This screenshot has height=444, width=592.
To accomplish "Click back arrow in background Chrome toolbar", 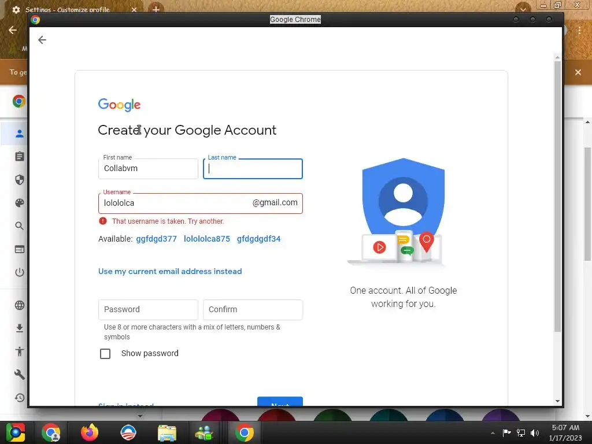I will [x=13, y=30].
